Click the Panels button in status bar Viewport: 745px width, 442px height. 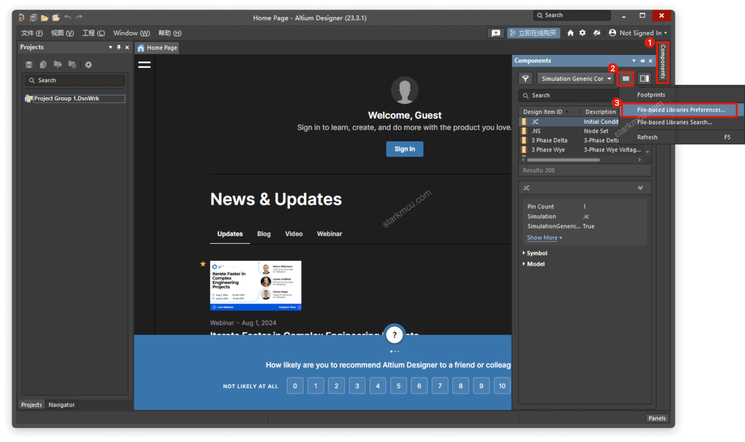(657, 418)
